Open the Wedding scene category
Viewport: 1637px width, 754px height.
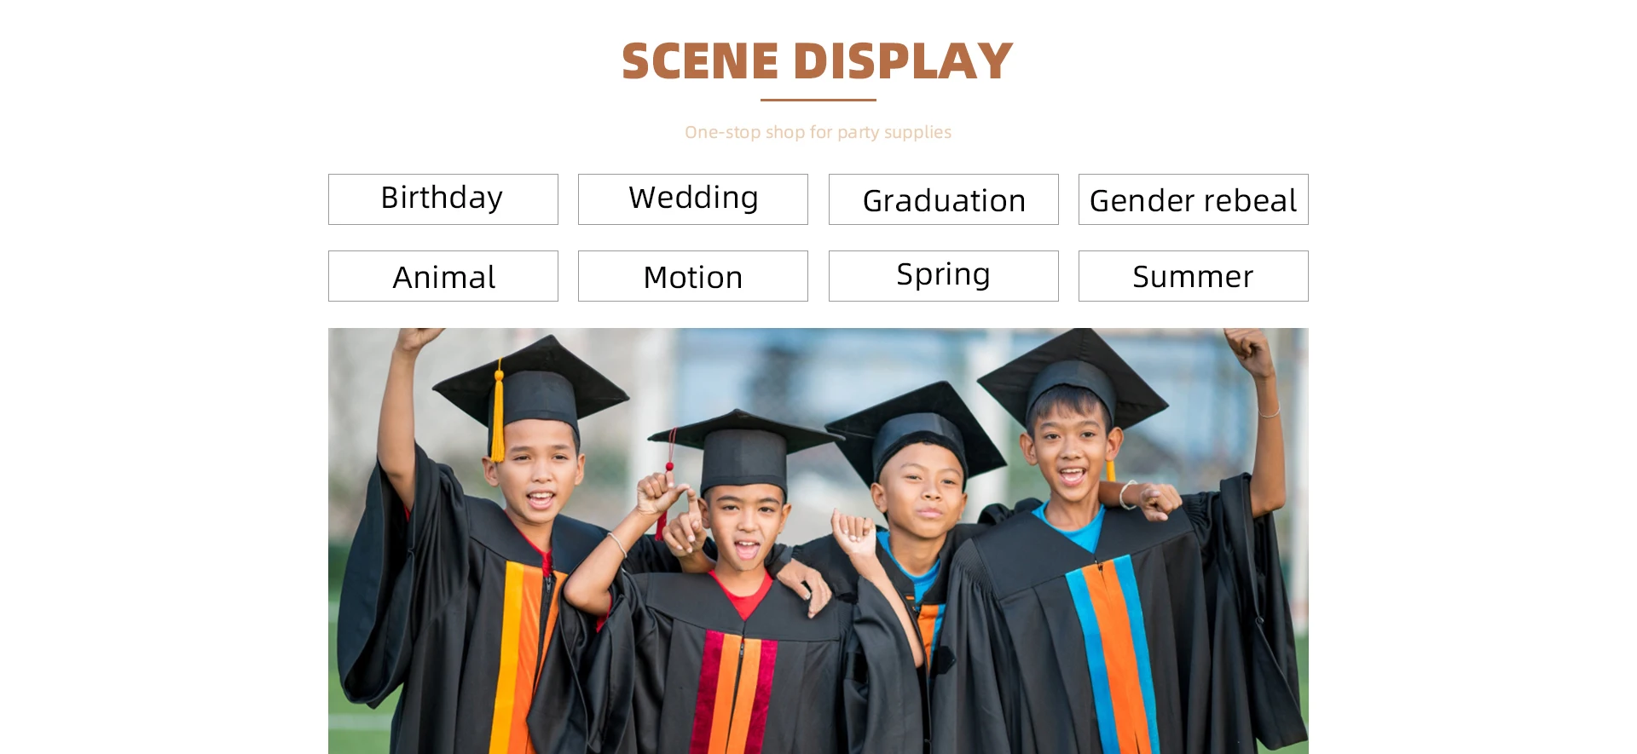coord(693,199)
